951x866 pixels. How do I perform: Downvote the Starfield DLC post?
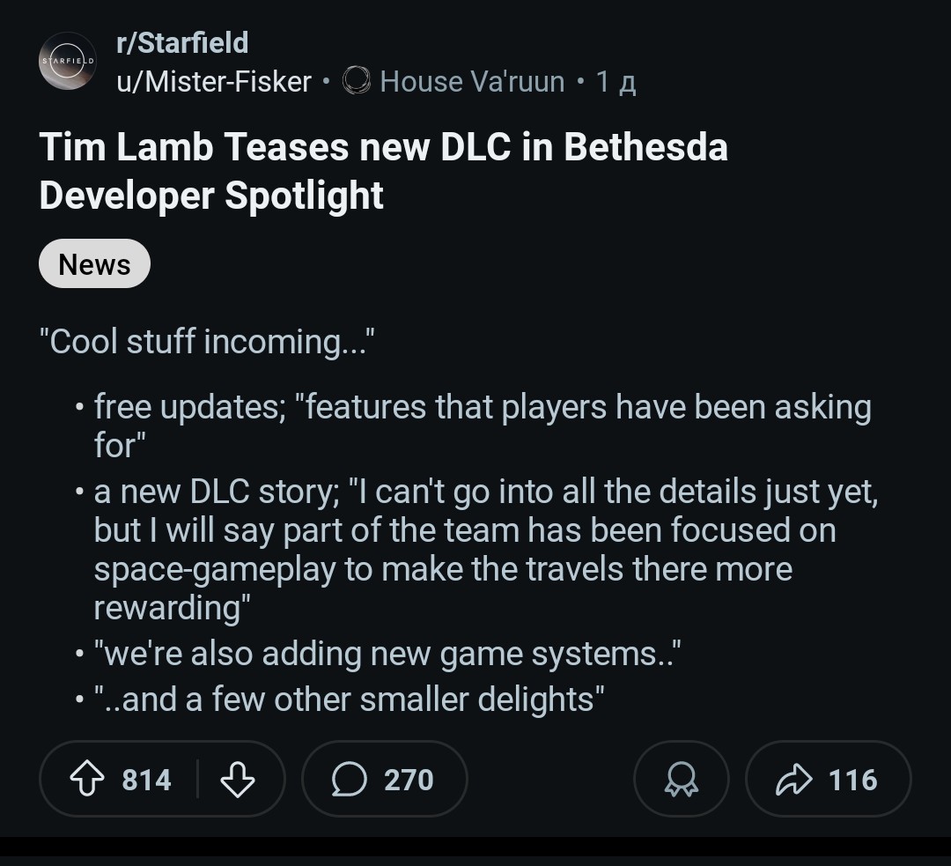237,780
